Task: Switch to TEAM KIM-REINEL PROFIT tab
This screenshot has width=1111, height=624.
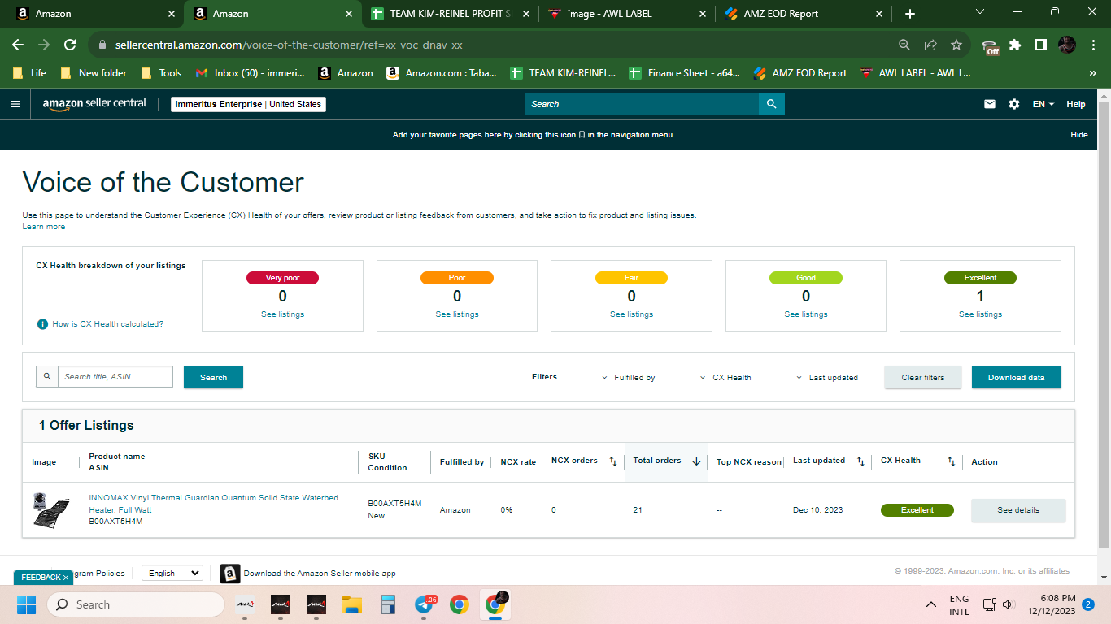Action: (x=451, y=14)
